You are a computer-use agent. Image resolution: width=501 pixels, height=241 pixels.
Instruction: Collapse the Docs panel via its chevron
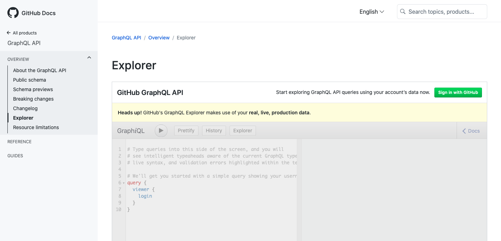[464, 131]
